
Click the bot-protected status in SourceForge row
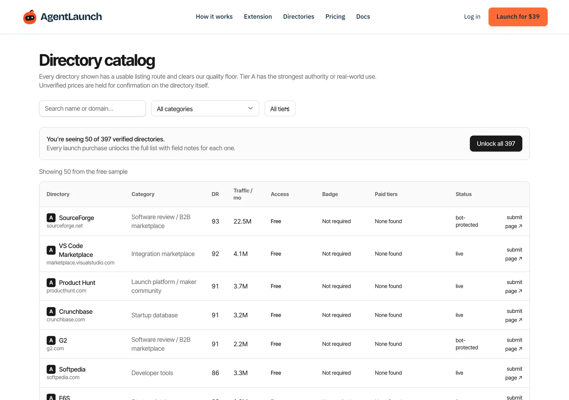[467, 221]
